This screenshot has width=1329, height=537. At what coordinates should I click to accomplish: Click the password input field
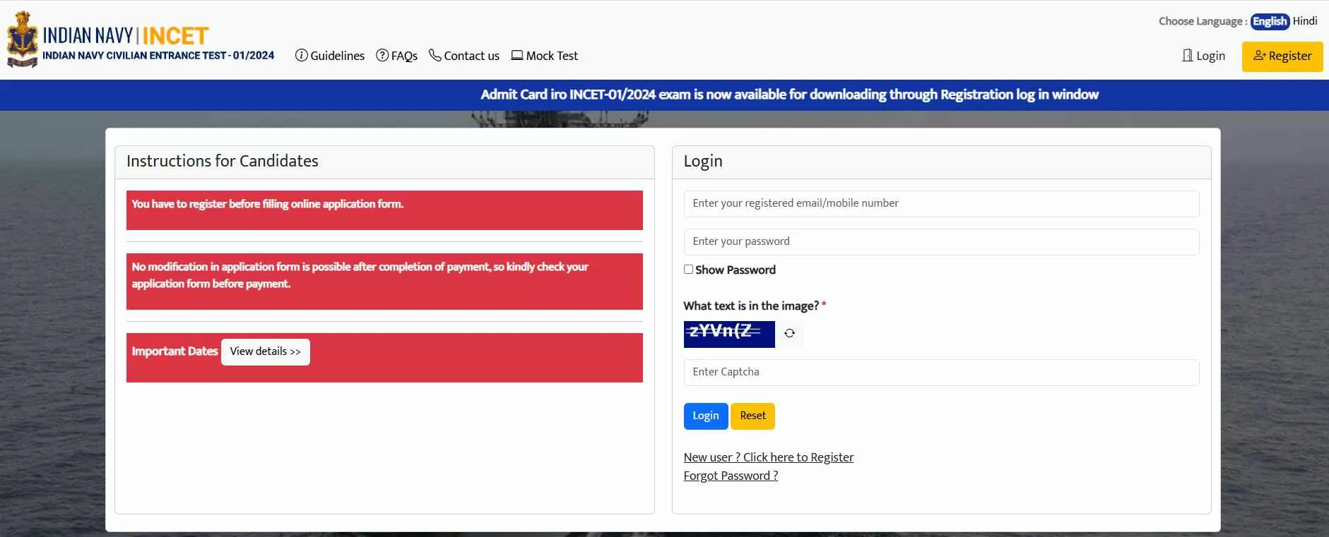tap(941, 241)
